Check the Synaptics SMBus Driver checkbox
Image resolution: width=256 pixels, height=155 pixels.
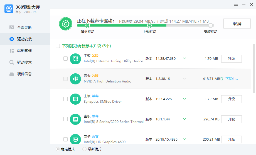pyautogui.click(x=65, y=99)
